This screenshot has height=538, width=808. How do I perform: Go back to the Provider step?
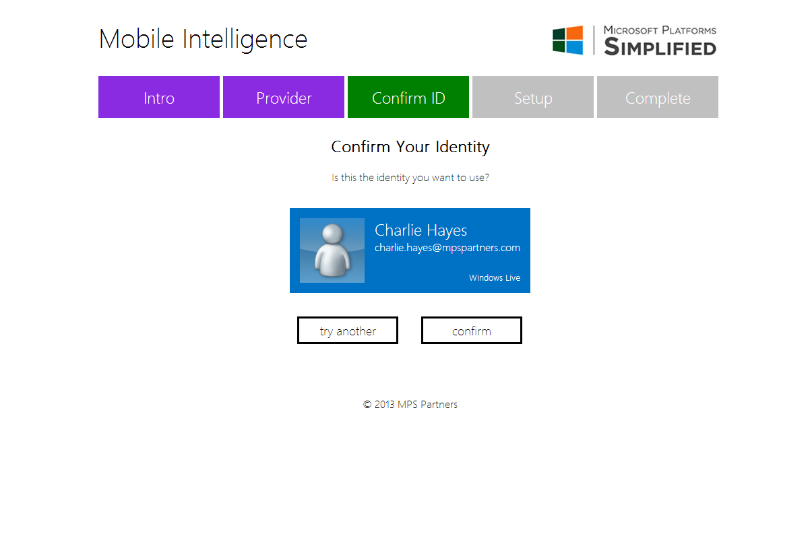(x=284, y=98)
